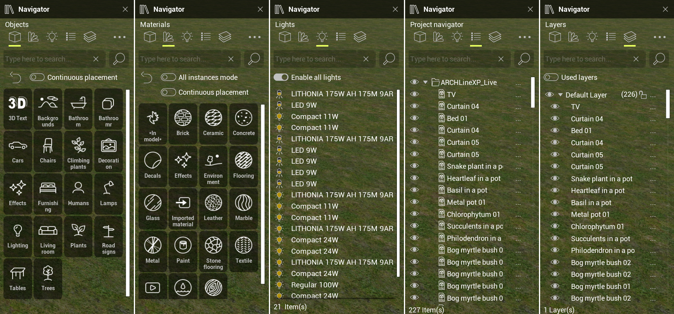Turn on the Used layers toggle

pos(551,77)
